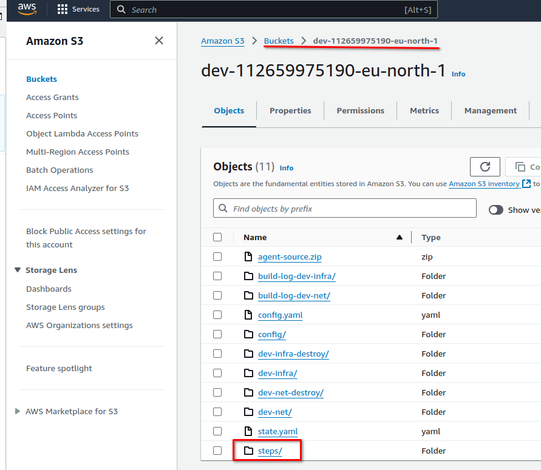Viewport: 541px width, 470px height.
Task: Open the Permissions tab
Action: click(x=360, y=110)
